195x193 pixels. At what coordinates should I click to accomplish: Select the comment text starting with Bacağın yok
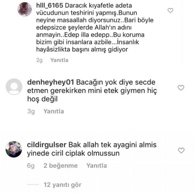pyautogui.click(x=92, y=91)
